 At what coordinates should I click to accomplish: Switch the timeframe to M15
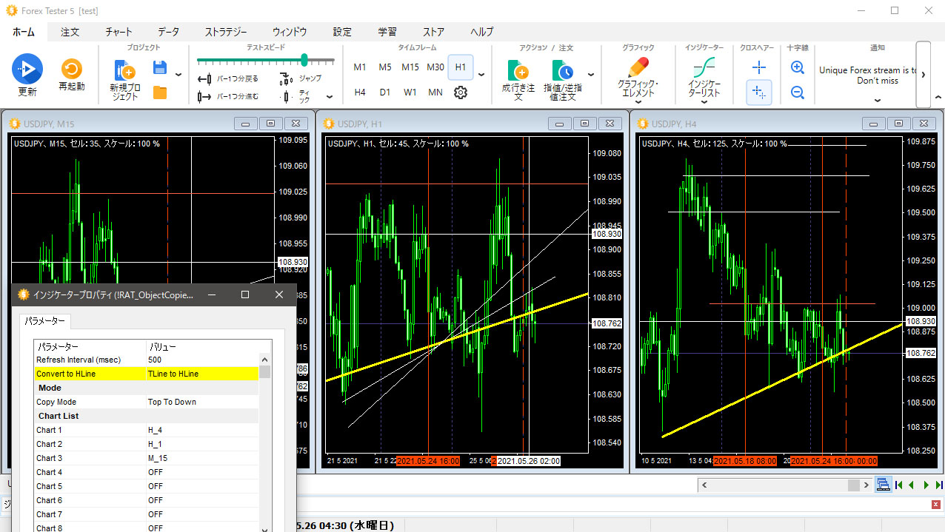[410, 67]
